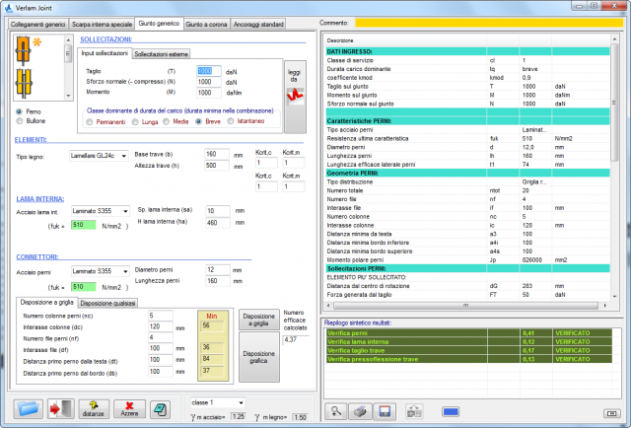Click the Disposizione a griglia button
Viewport: 631px width, 428px height.
pos(259,319)
